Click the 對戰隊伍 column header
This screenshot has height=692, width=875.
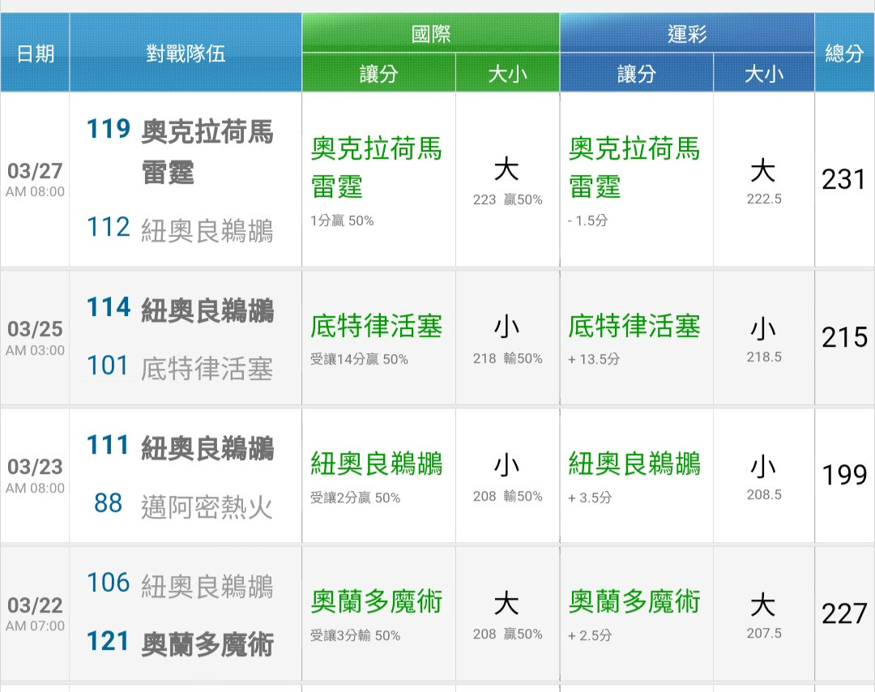(x=186, y=53)
